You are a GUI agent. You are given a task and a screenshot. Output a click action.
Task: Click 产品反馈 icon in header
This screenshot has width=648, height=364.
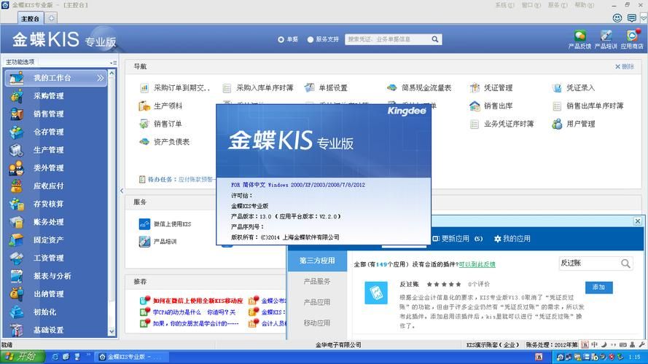[x=579, y=36]
